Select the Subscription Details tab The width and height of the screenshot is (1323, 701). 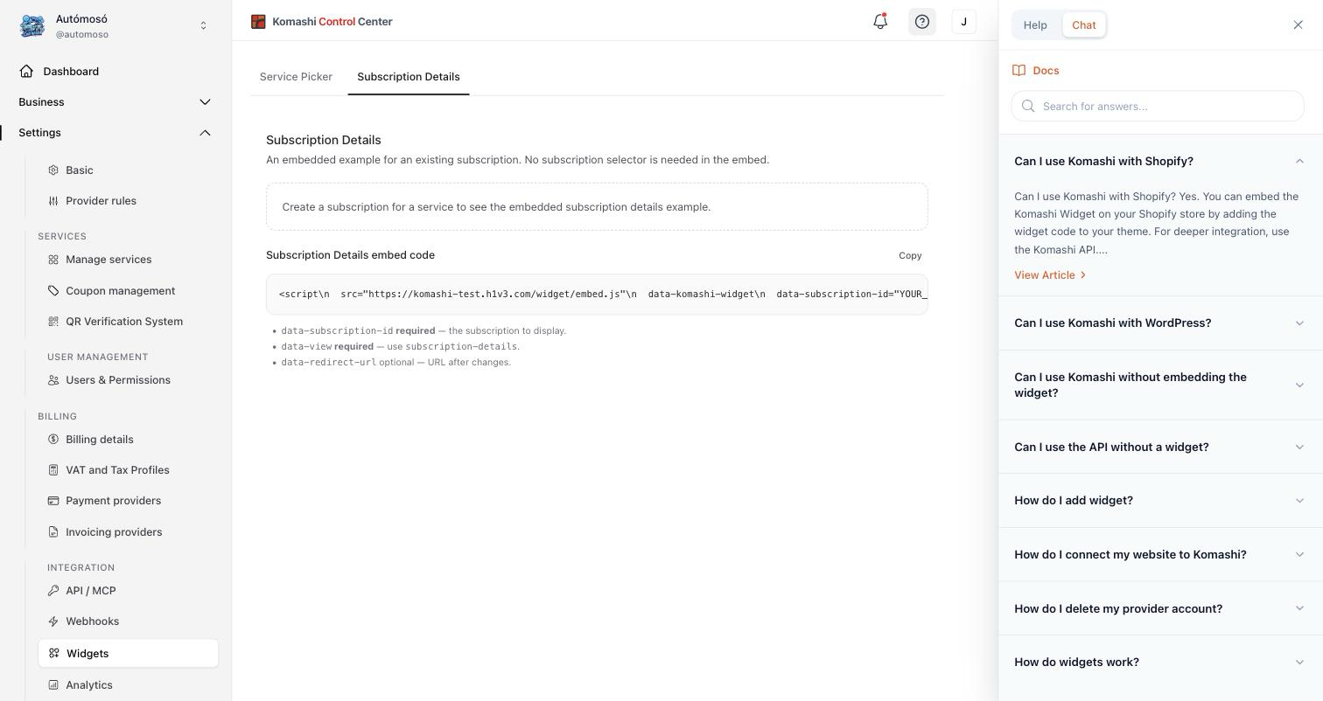pos(409,77)
